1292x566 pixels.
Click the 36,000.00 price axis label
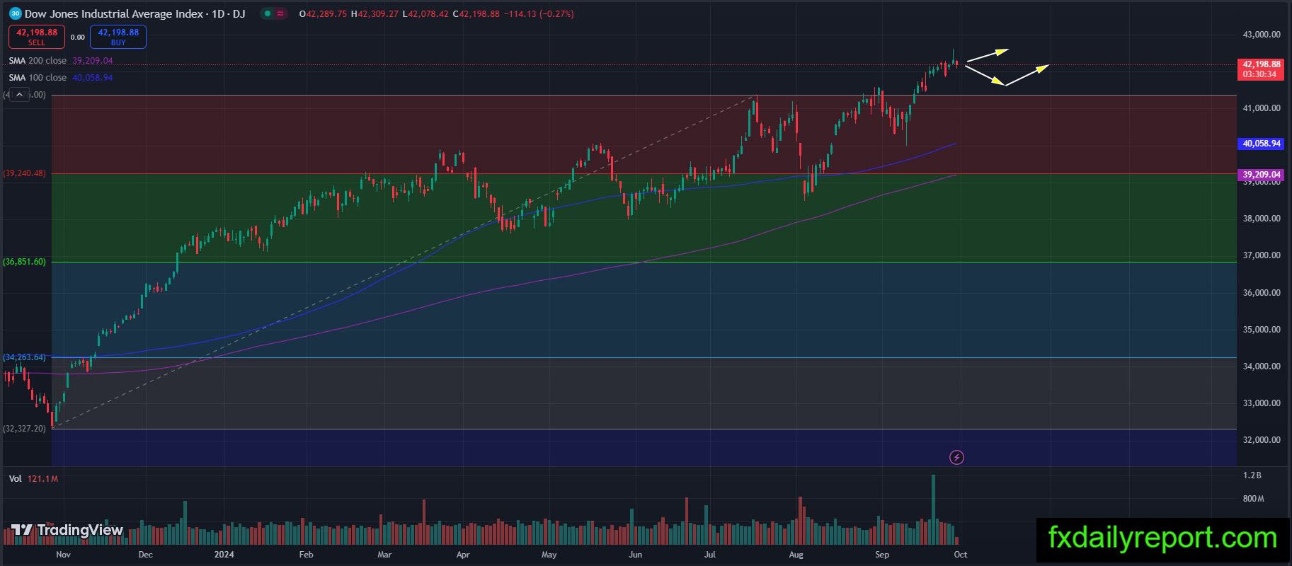click(1262, 293)
